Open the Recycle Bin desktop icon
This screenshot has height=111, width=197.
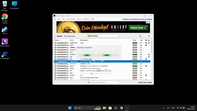[5, 6]
